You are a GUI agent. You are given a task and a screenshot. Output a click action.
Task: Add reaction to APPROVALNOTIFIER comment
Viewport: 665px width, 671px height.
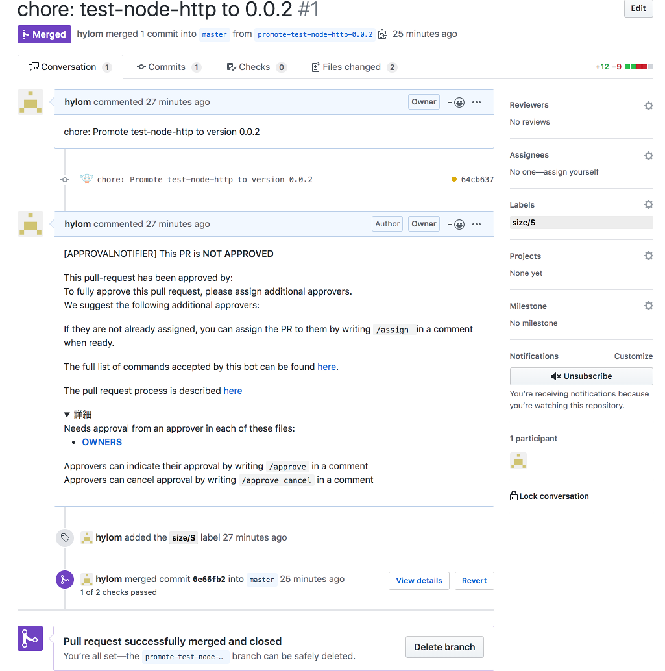455,225
